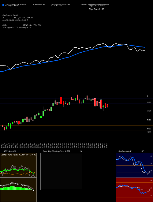
Task: Click the 'Avg Vol: 0.13 M' label
Action: 97,6
